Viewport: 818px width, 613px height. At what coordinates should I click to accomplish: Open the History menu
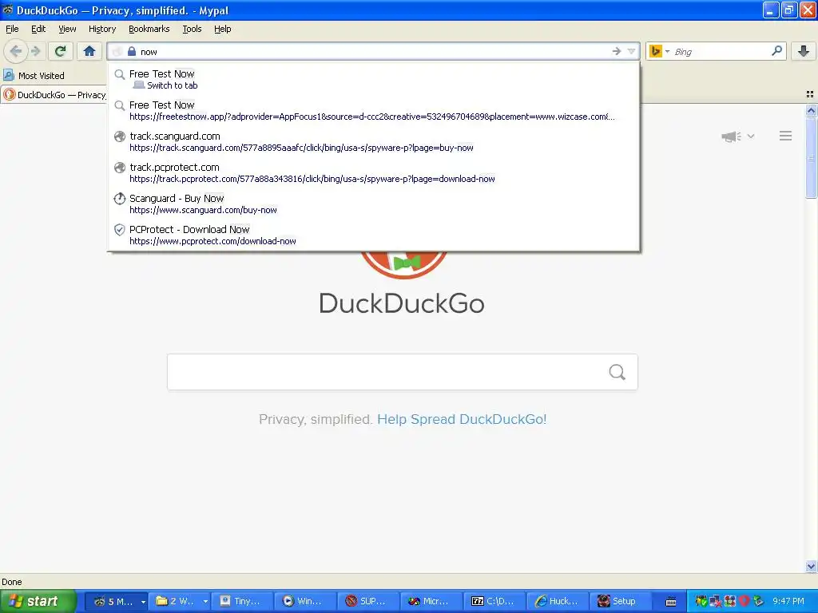tap(102, 29)
